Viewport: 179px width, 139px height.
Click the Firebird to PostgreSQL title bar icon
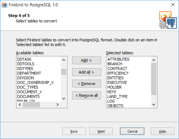coord(4,5)
